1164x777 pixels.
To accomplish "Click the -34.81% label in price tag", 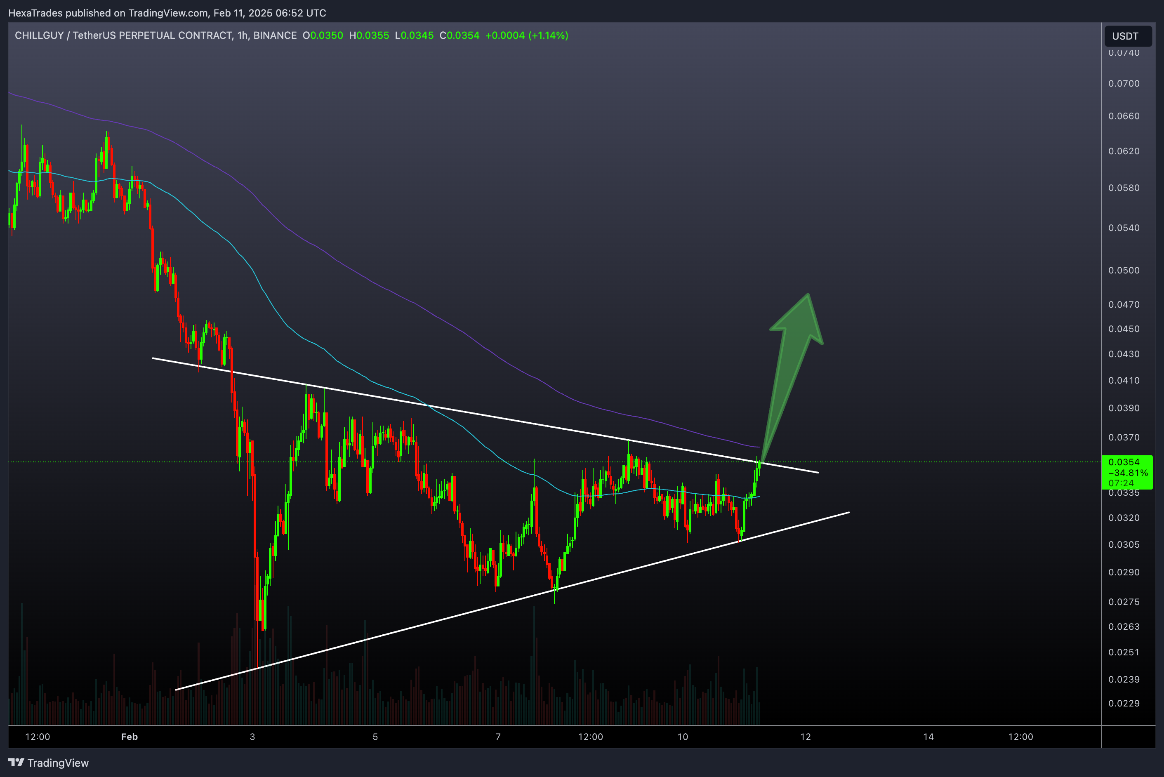I will [1128, 473].
